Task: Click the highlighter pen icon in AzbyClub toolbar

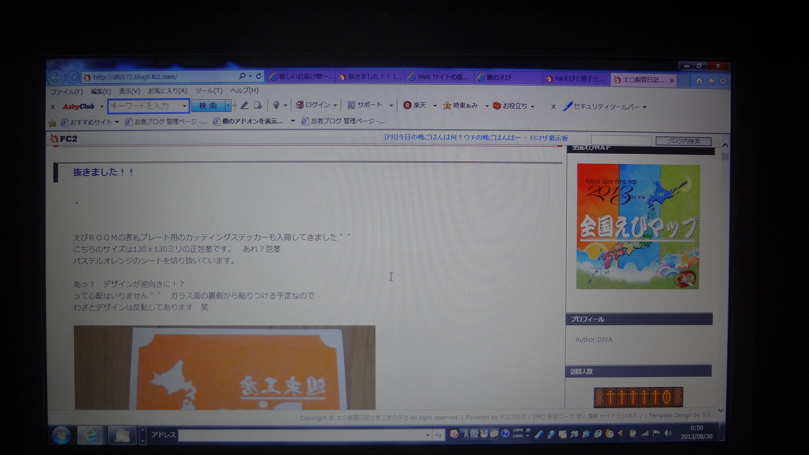Action: tap(244, 106)
